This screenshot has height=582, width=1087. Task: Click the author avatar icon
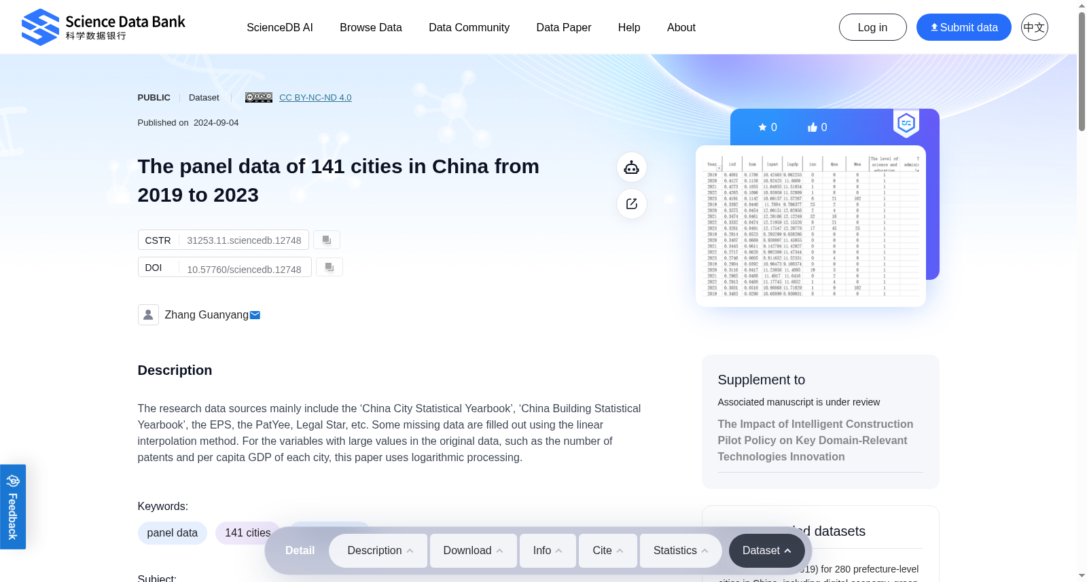tap(148, 314)
